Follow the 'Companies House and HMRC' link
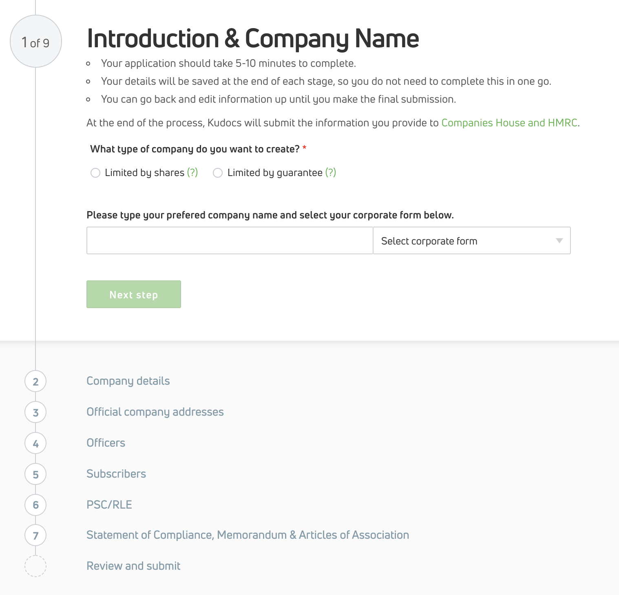The width and height of the screenshot is (619, 595). click(509, 123)
